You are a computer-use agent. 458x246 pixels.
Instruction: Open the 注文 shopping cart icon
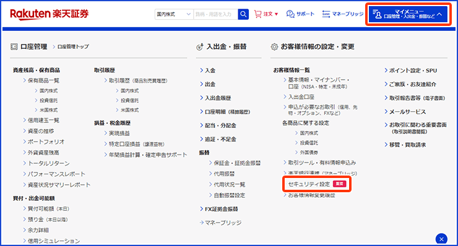(x=257, y=14)
